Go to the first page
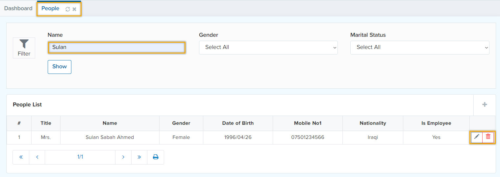This screenshot has width=500, height=177. [x=21, y=157]
